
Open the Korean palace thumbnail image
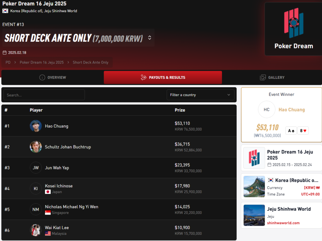click(x=254, y=186)
